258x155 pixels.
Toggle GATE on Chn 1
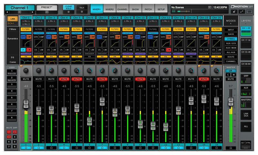pos(23,37)
